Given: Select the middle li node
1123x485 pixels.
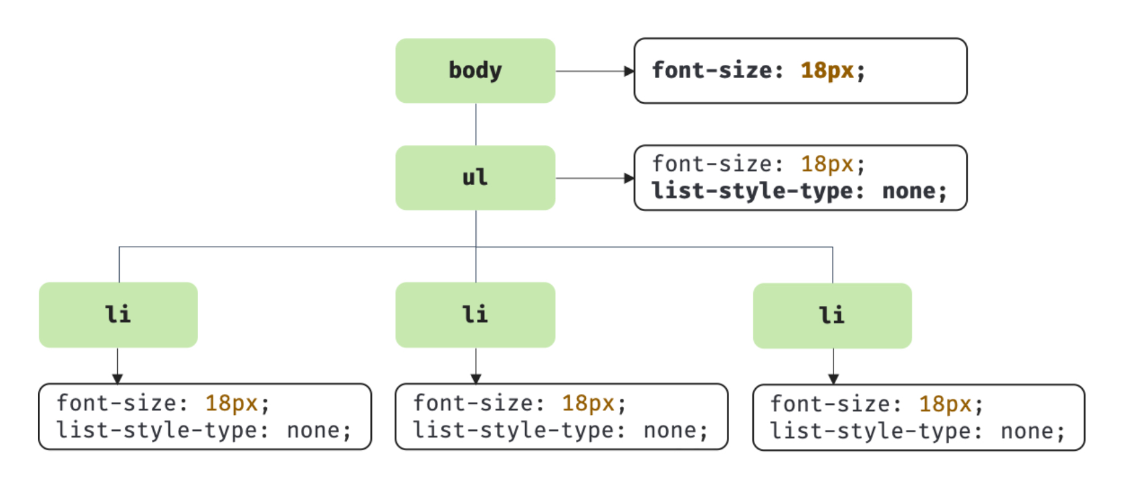Looking at the screenshot, I should [475, 315].
